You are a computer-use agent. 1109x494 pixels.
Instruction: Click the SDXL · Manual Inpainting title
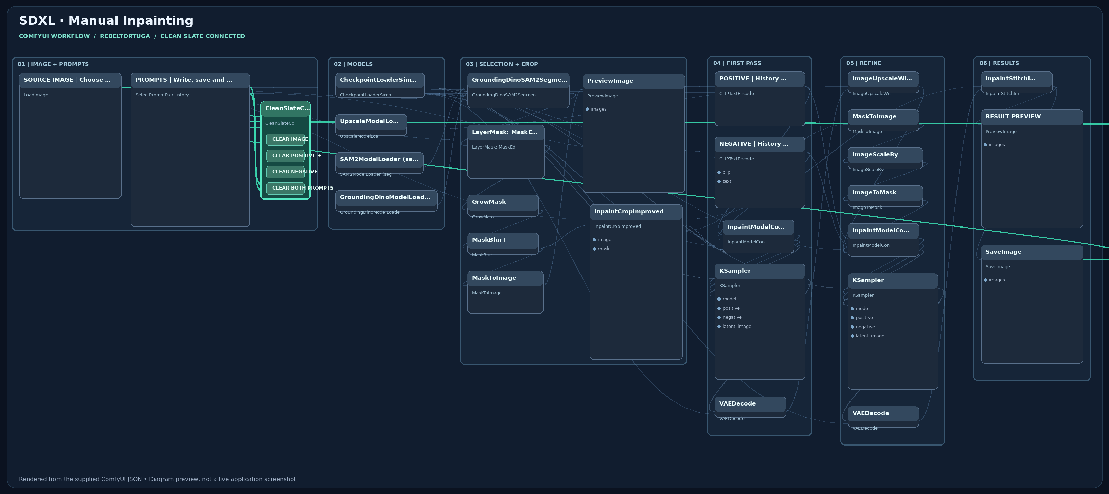(x=106, y=21)
